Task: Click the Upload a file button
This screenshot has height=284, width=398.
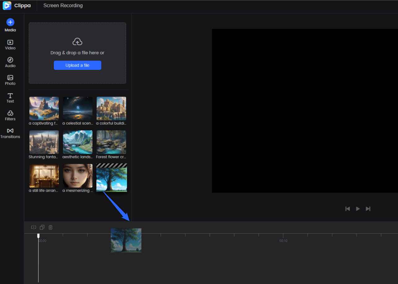Action: pos(77,65)
